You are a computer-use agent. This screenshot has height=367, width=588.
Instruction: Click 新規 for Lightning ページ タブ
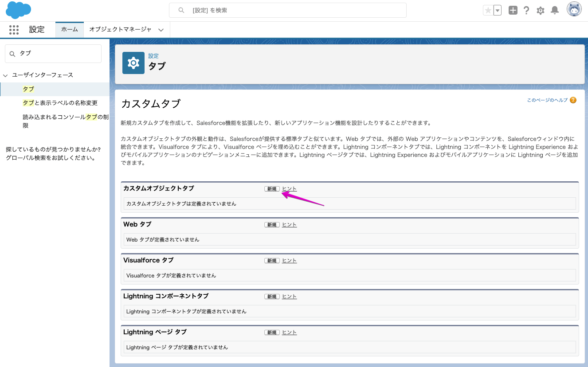coord(272,332)
